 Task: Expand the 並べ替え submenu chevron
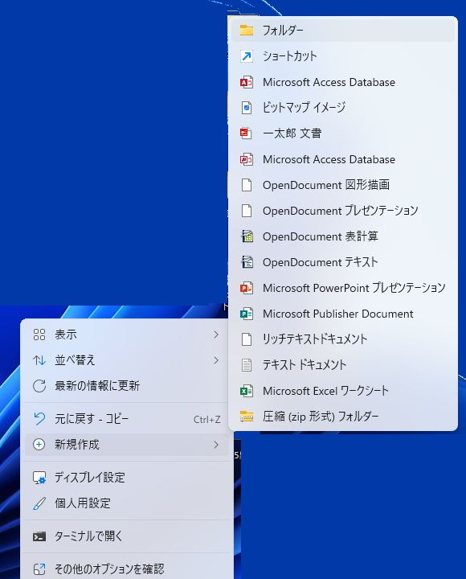coord(216,360)
